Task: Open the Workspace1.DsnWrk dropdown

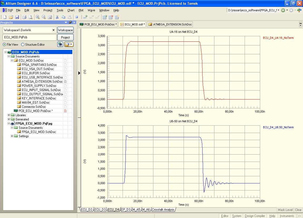Action: (x=54, y=30)
